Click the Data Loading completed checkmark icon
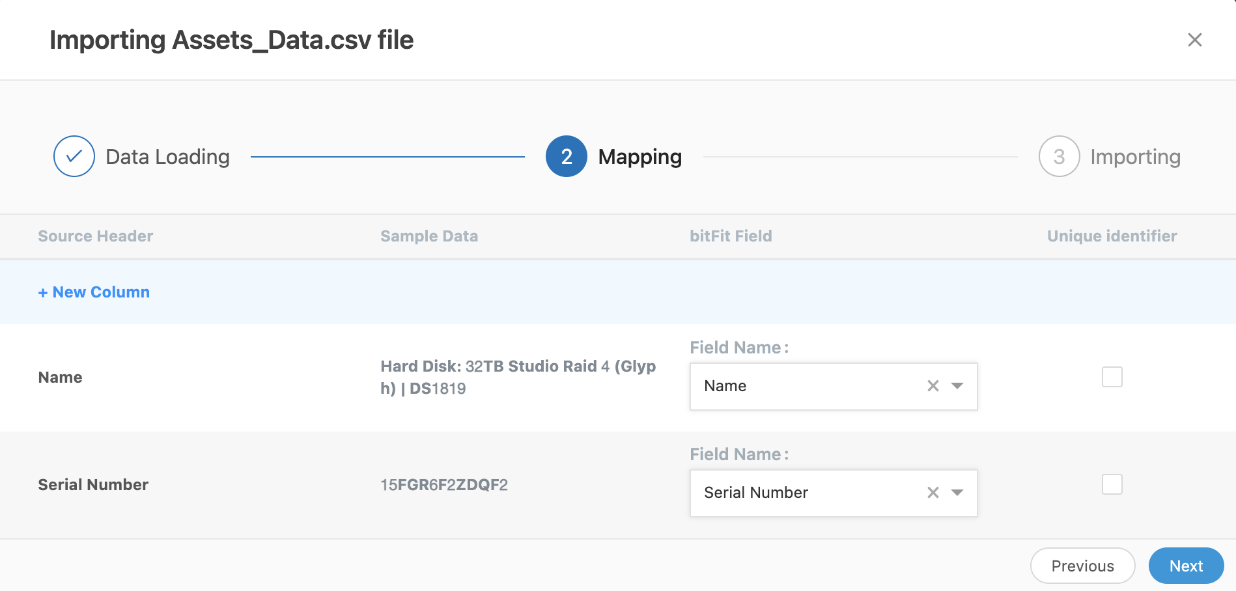This screenshot has width=1236, height=591. pyautogui.click(x=74, y=156)
